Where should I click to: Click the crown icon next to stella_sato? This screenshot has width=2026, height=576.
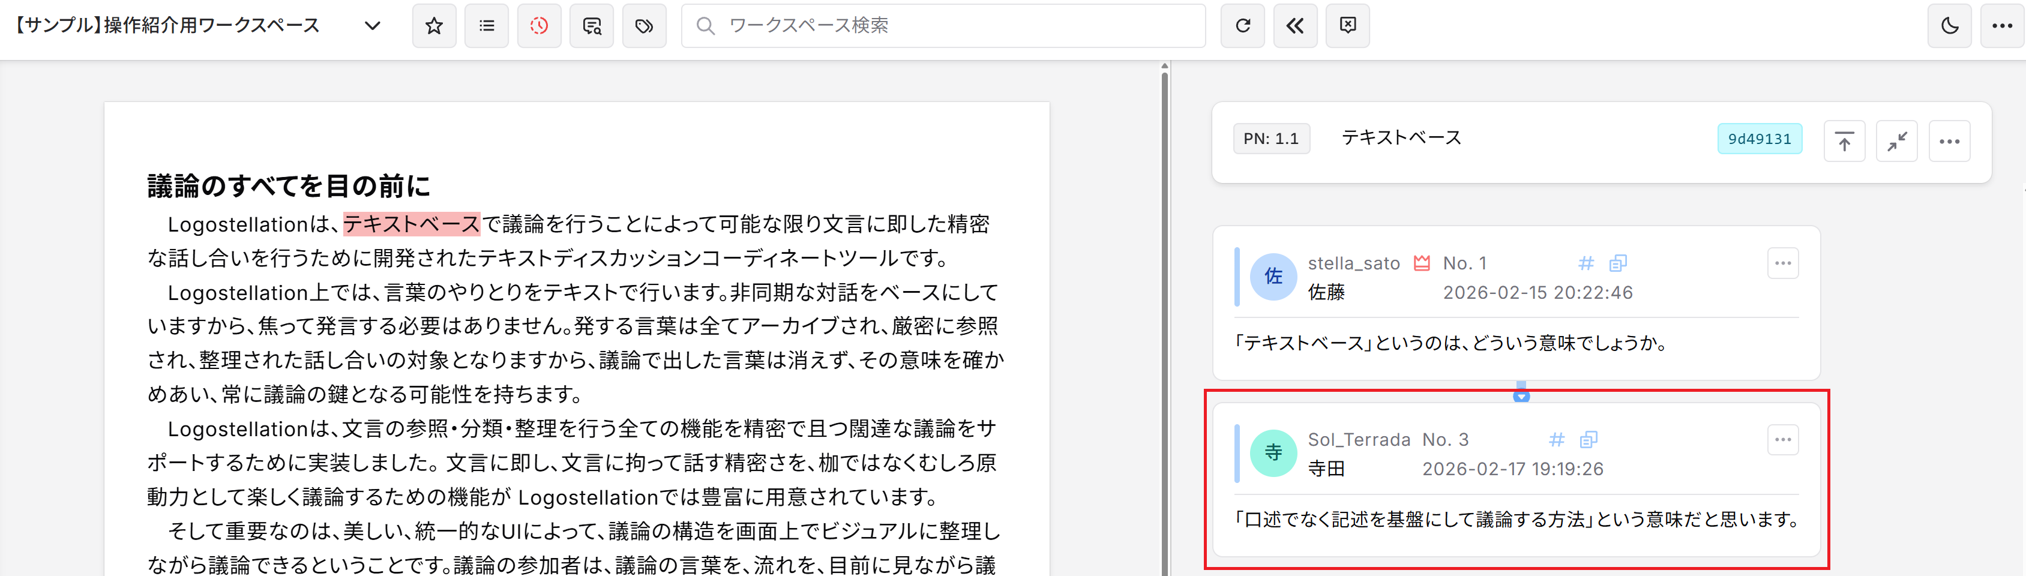coord(1422,263)
